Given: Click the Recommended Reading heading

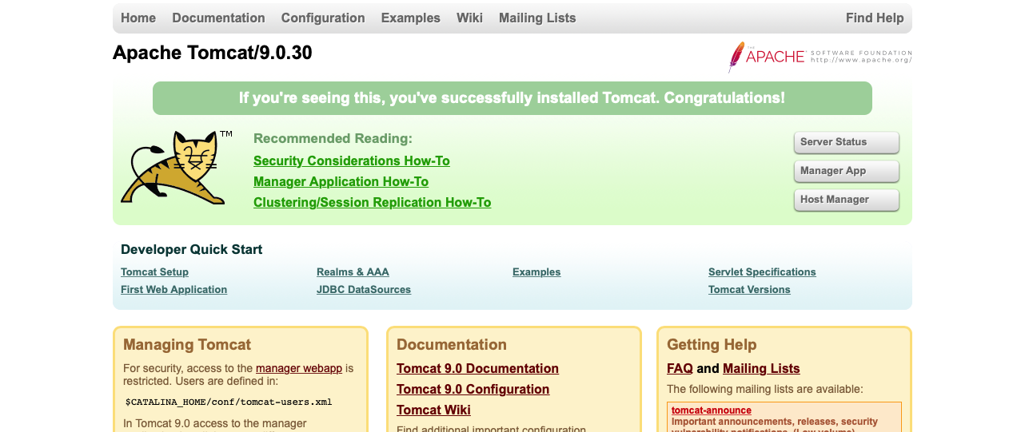Looking at the screenshot, I should tap(333, 138).
